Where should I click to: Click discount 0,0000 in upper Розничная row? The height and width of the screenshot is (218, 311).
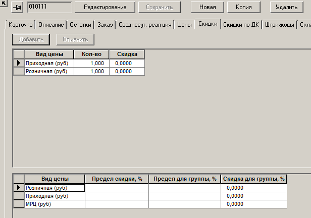coord(127,71)
